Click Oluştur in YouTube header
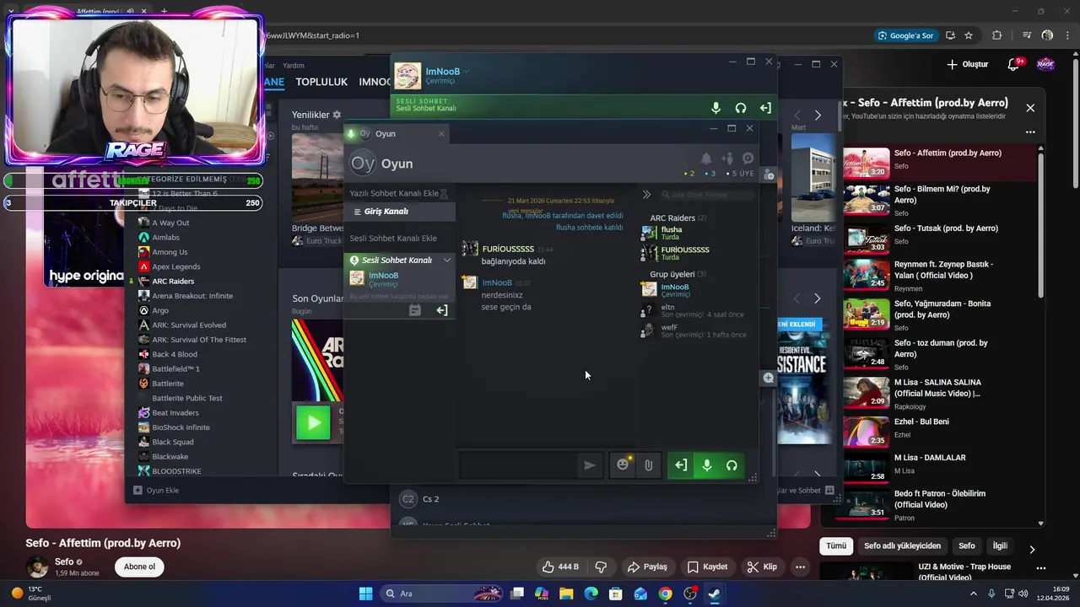Image resolution: width=1080 pixels, height=607 pixels. coord(967,64)
